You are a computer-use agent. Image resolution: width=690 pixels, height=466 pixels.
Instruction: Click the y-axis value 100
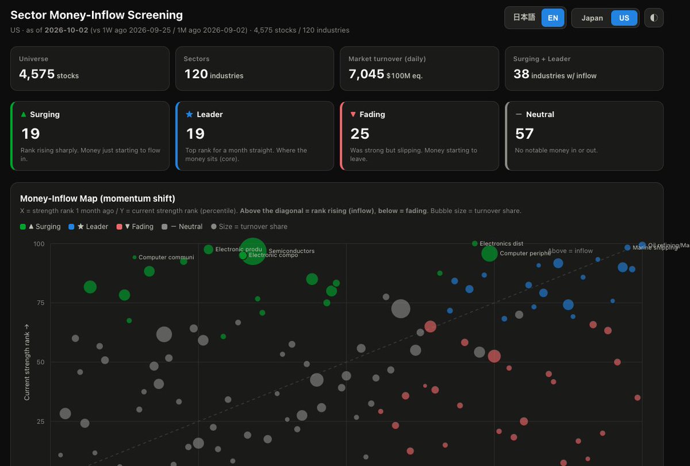point(39,244)
